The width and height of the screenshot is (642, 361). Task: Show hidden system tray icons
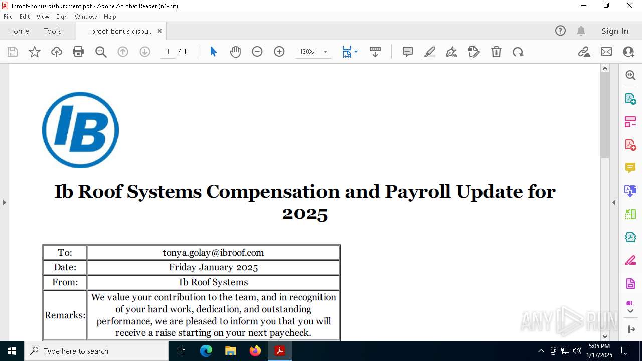[541, 351]
